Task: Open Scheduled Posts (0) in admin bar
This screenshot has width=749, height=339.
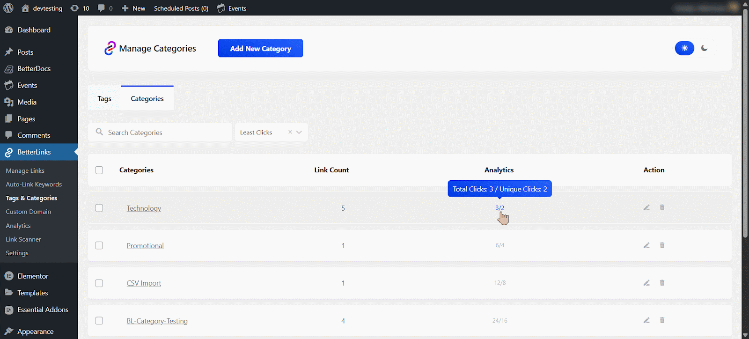Action: click(x=181, y=8)
